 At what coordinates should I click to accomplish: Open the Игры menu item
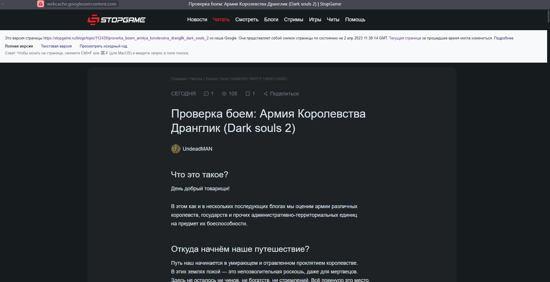315,20
